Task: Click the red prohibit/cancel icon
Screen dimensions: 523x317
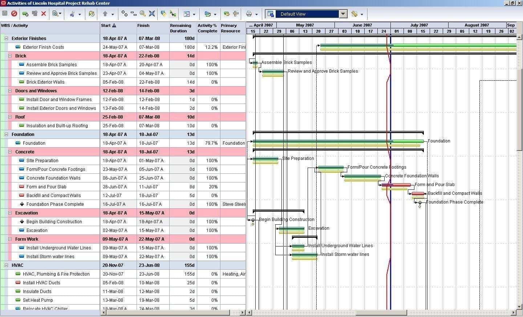Action: pyautogui.click(x=15, y=14)
